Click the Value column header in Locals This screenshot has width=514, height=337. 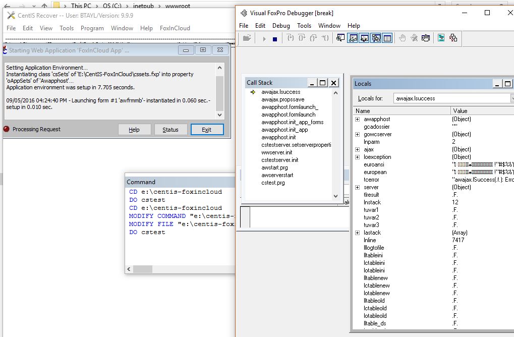(482, 111)
